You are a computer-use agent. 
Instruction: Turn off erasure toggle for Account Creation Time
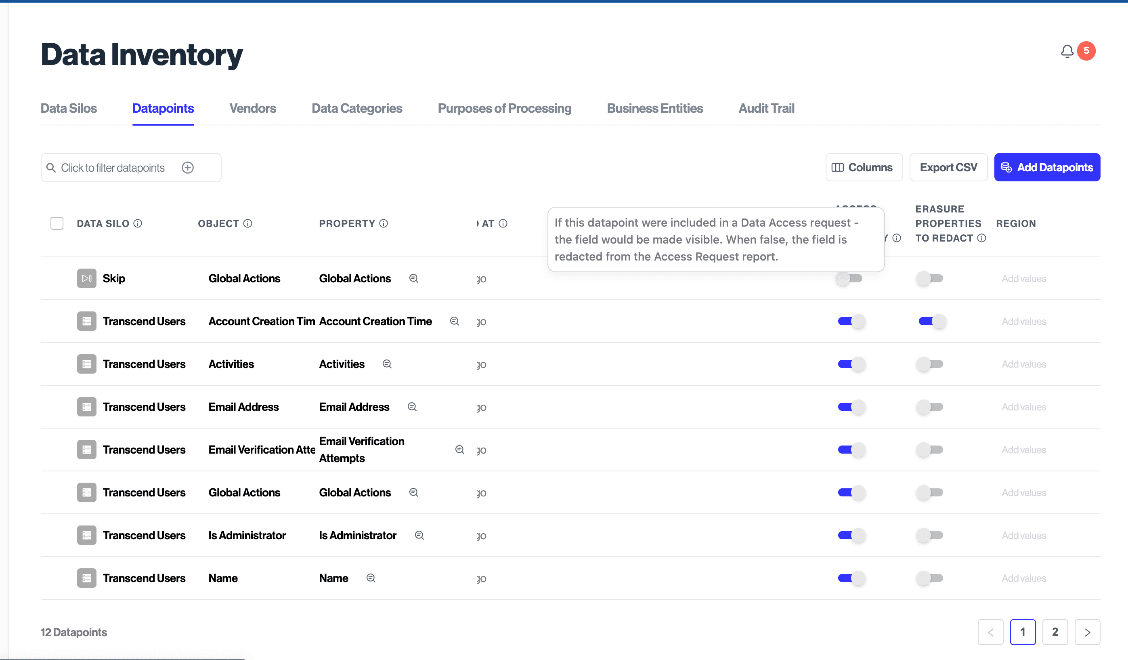931,322
